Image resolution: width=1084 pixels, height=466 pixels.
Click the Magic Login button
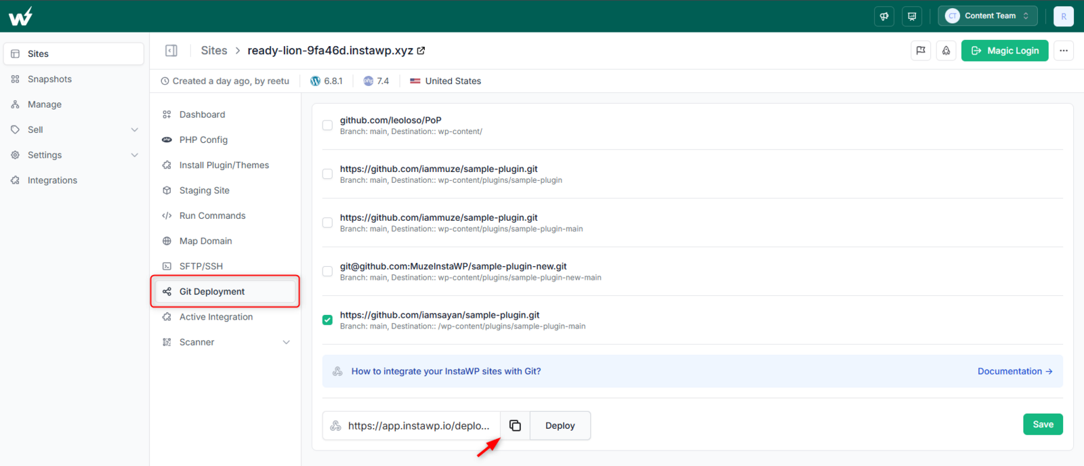(x=1005, y=51)
